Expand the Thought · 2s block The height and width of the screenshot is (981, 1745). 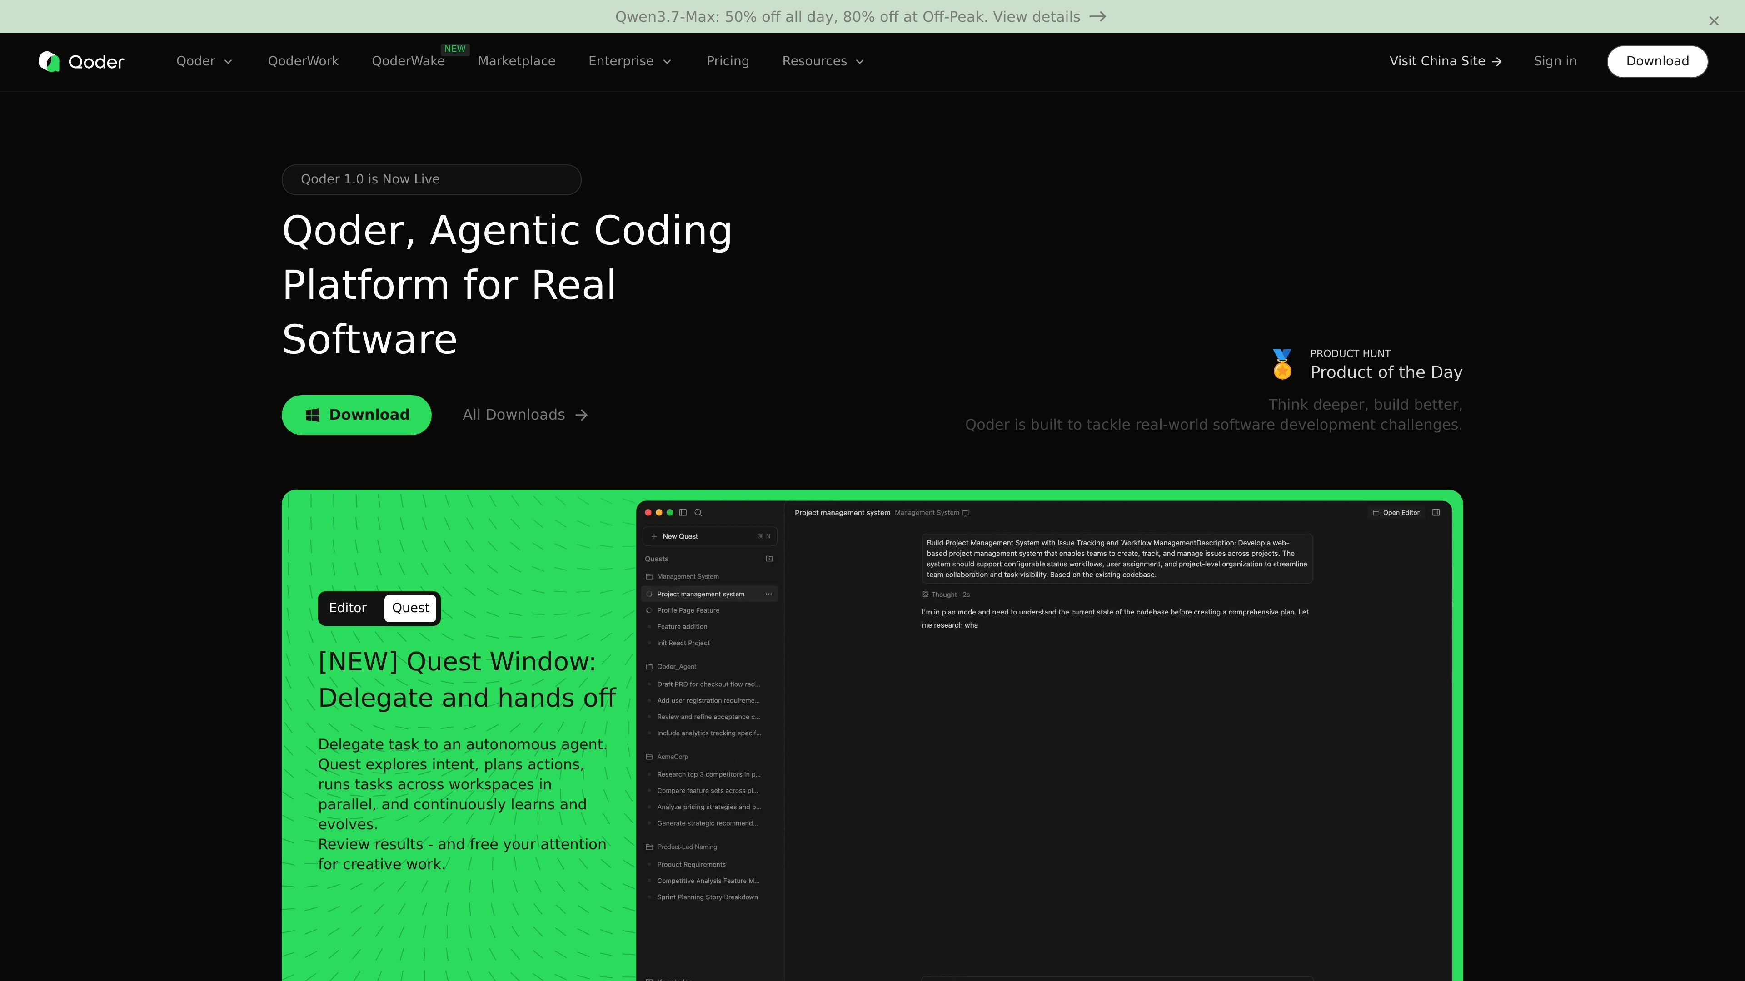[x=946, y=595]
